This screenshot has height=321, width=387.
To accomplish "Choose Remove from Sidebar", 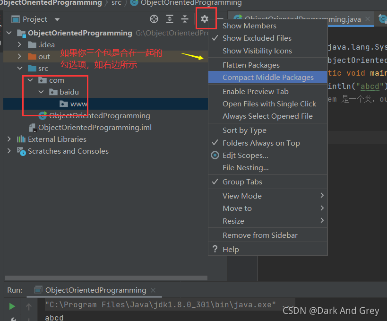I will pos(268,235).
